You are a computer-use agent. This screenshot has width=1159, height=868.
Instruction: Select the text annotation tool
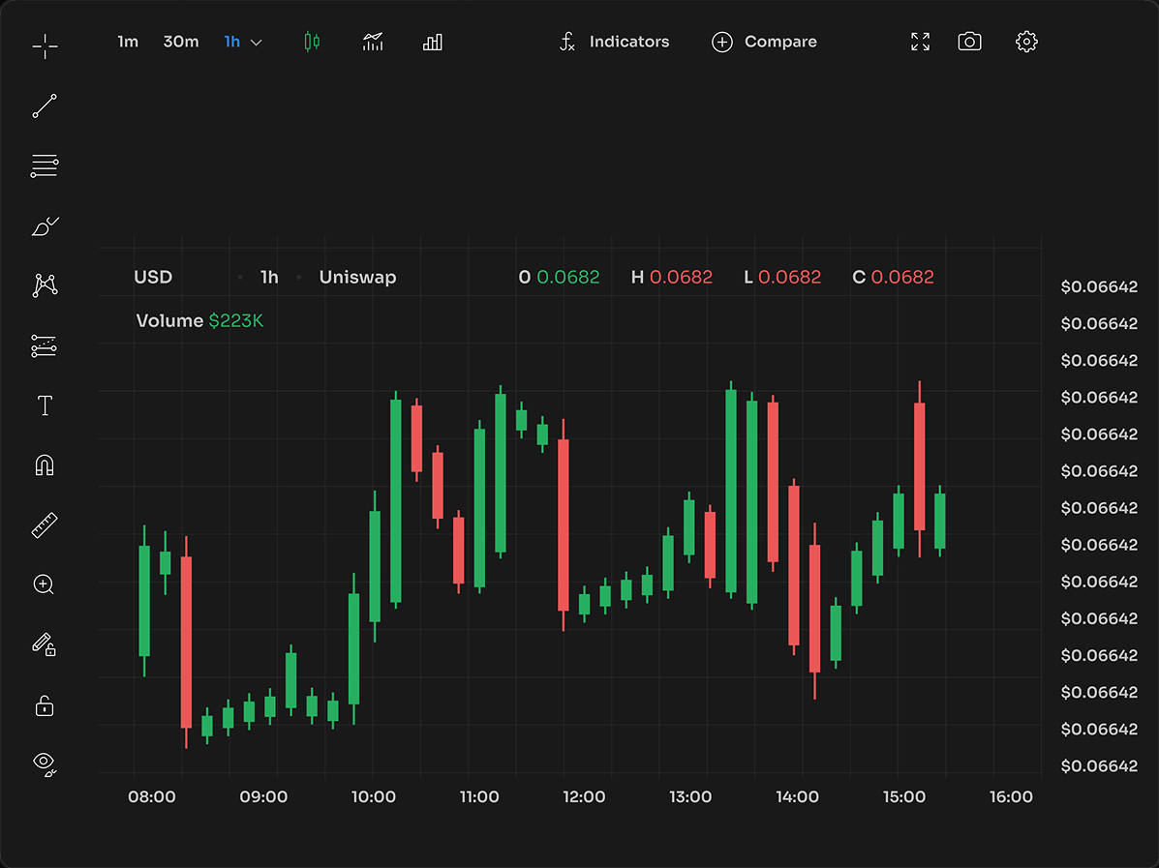[x=45, y=405]
